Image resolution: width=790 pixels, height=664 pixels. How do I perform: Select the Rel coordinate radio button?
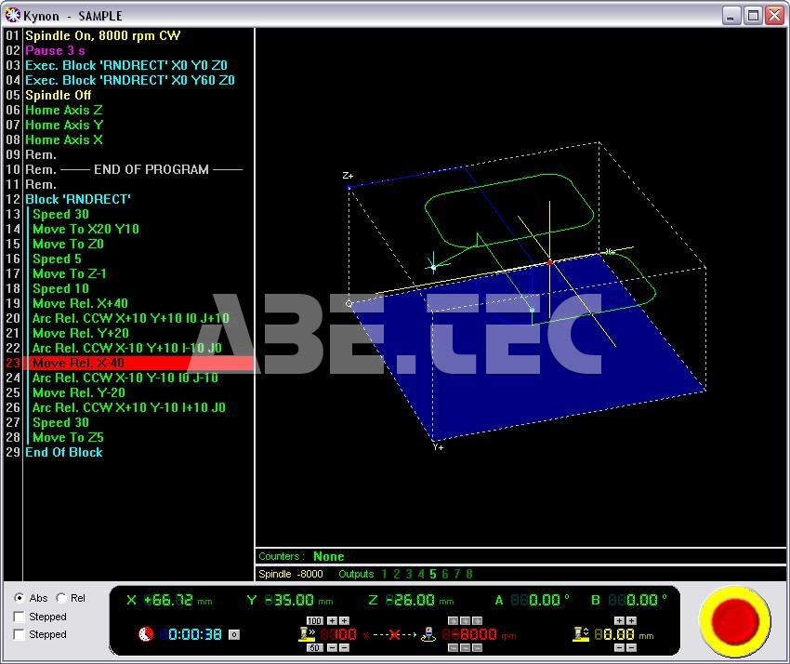(x=61, y=598)
